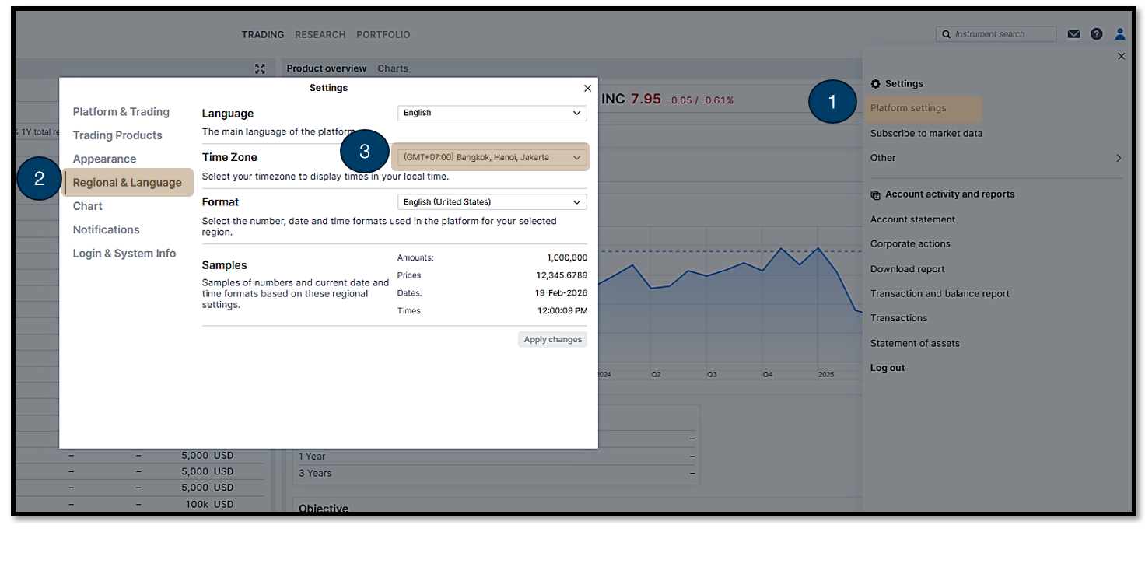Open the mail envelope icon
The height and width of the screenshot is (574, 1145).
pyautogui.click(x=1073, y=34)
